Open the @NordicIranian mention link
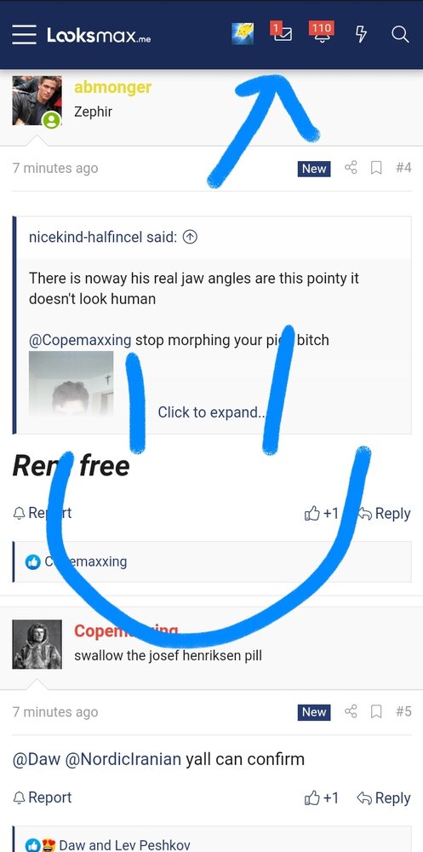Viewport: 423px width, 852px height. (x=123, y=758)
